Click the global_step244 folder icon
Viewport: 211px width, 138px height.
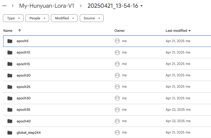pyautogui.click(x=10, y=133)
